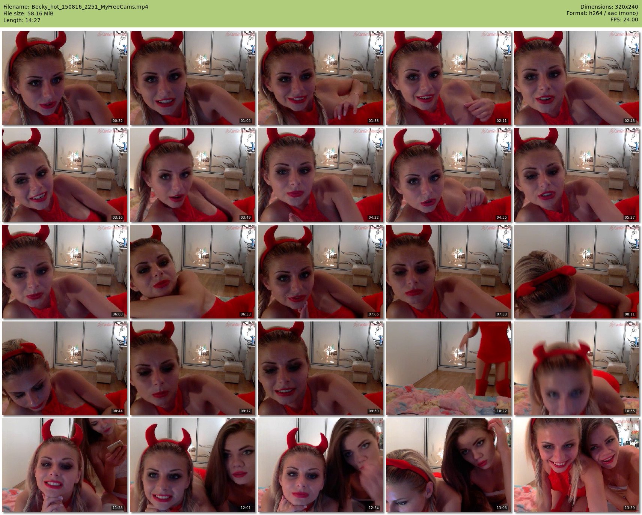The height and width of the screenshot is (515, 642).
Task: Open the frame at 04:22
Action: (320, 175)
